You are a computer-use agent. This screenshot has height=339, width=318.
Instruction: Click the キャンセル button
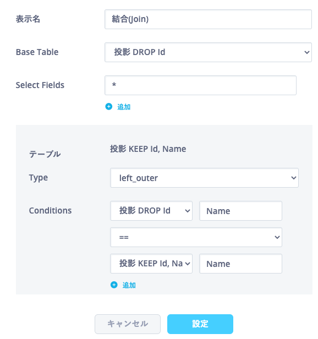coord(128,324)
